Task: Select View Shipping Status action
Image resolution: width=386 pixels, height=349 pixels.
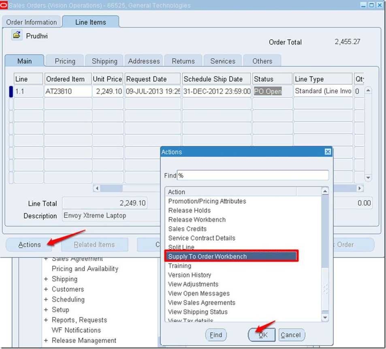Action: pos(198,312)
